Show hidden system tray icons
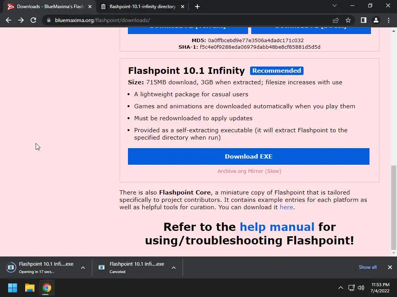The height and width of the screenshot is (297, 397). [x=341, y=288]
